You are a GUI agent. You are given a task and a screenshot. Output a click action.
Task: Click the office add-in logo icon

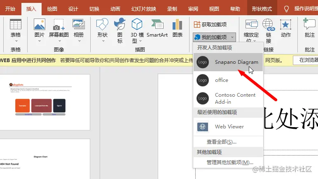[203, 80]
